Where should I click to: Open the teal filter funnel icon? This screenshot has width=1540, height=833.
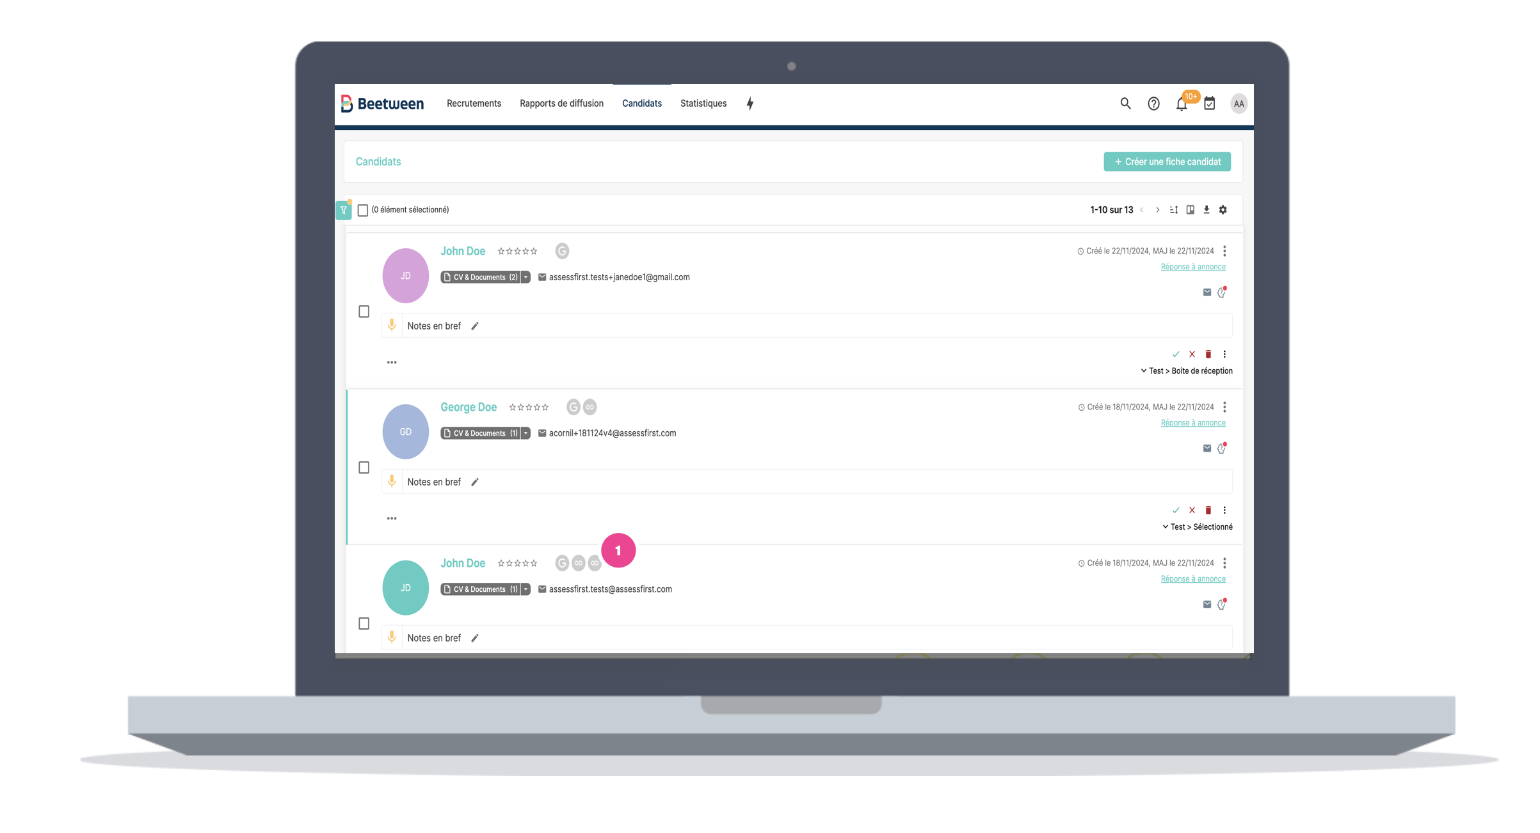(343, 210)
